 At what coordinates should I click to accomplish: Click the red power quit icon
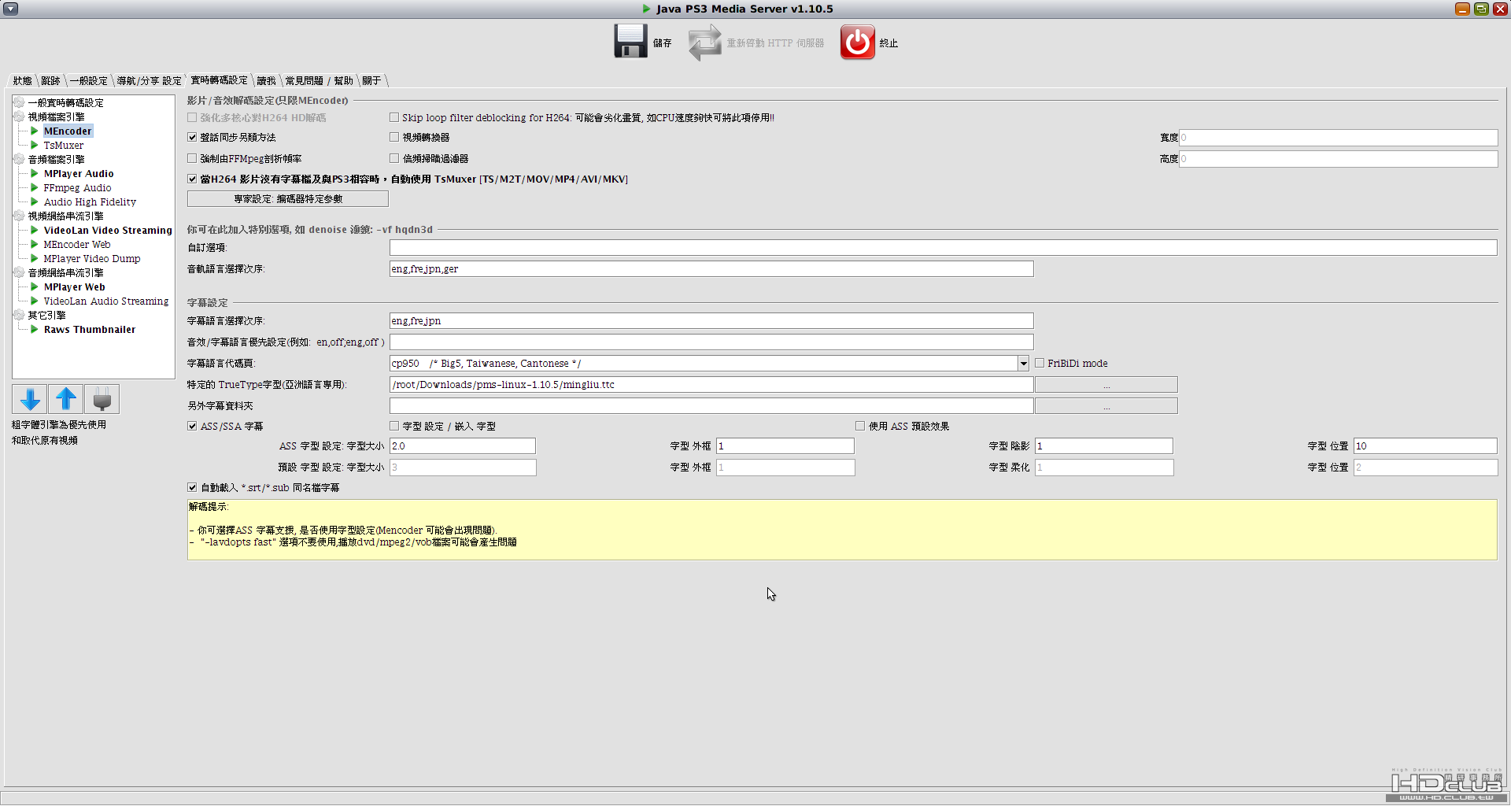coord(857,42)
